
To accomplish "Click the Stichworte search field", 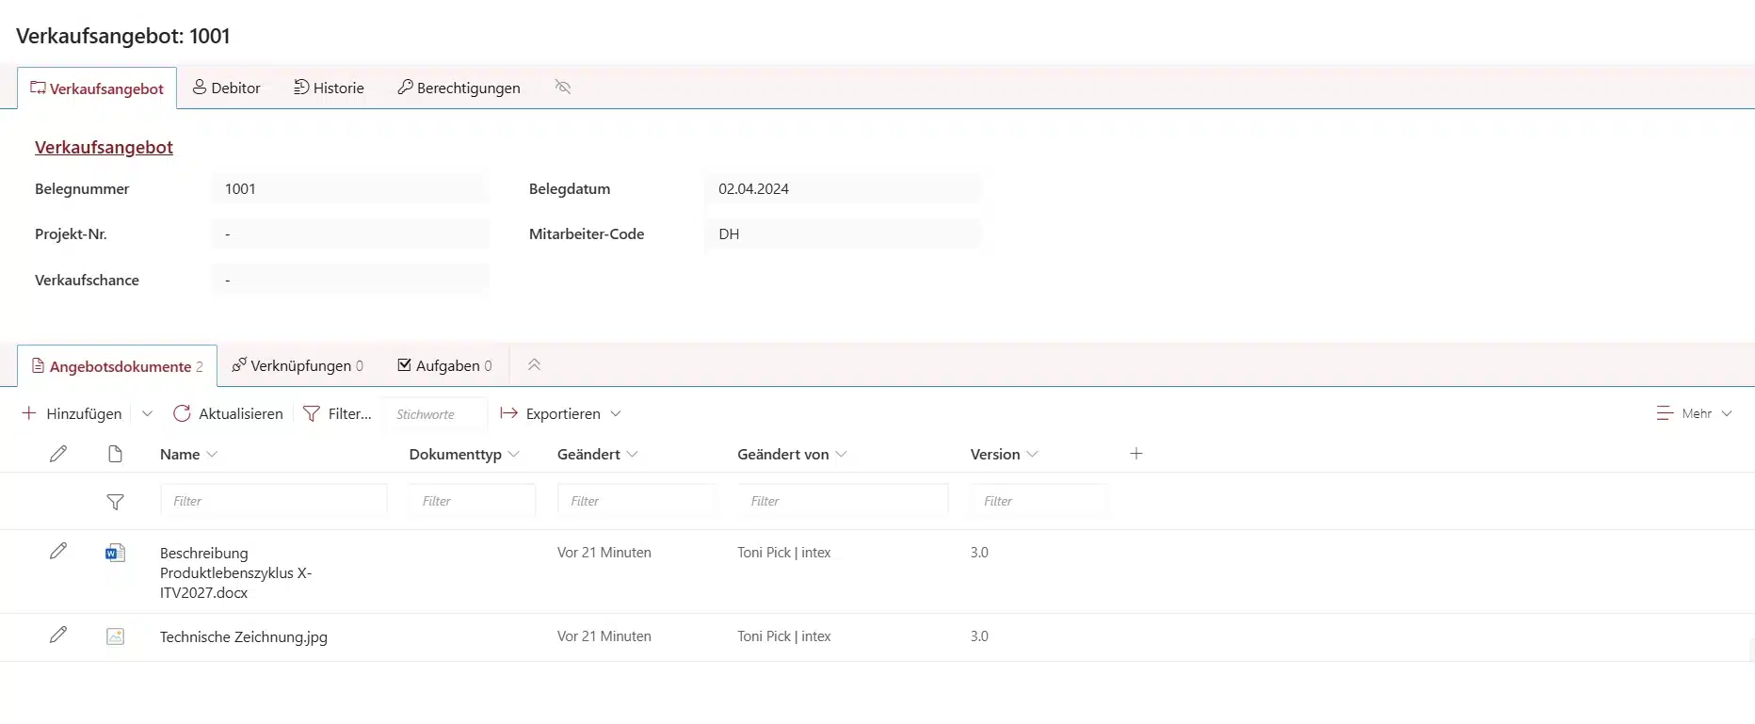I will 436,414.
